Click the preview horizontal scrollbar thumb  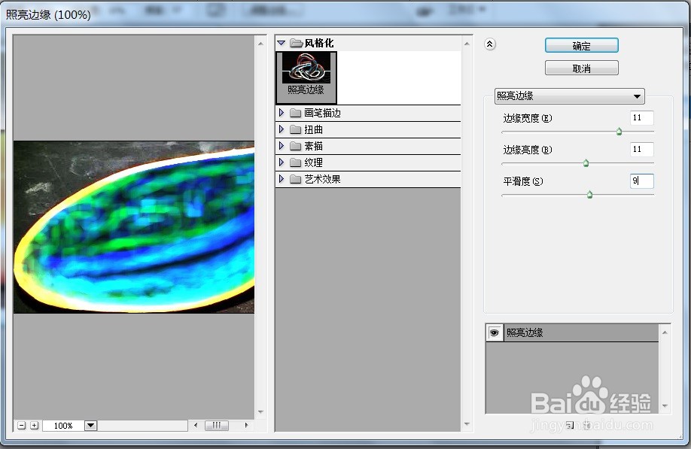[x=216, y=425]
